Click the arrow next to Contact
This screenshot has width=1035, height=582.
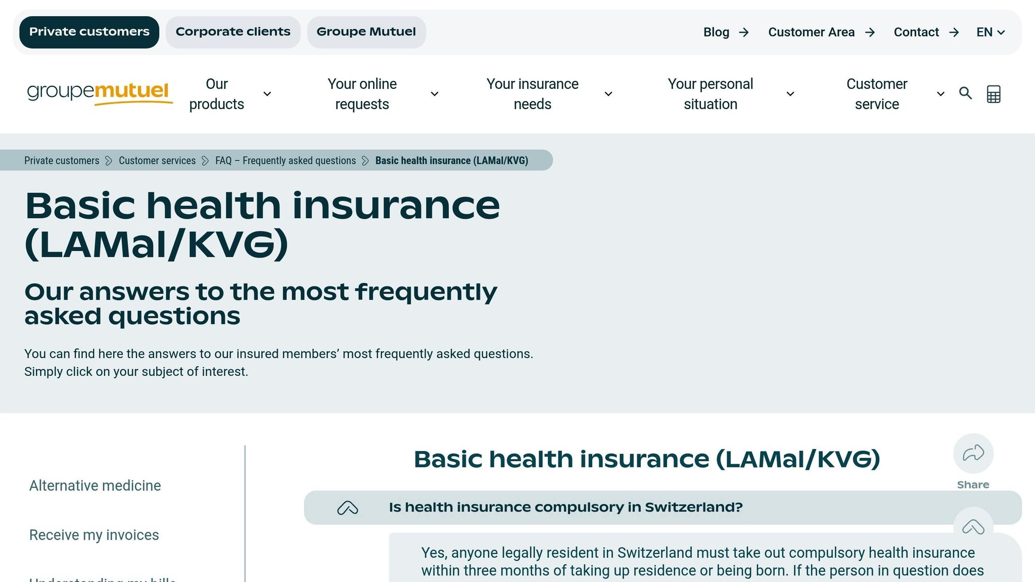point(954,32)
